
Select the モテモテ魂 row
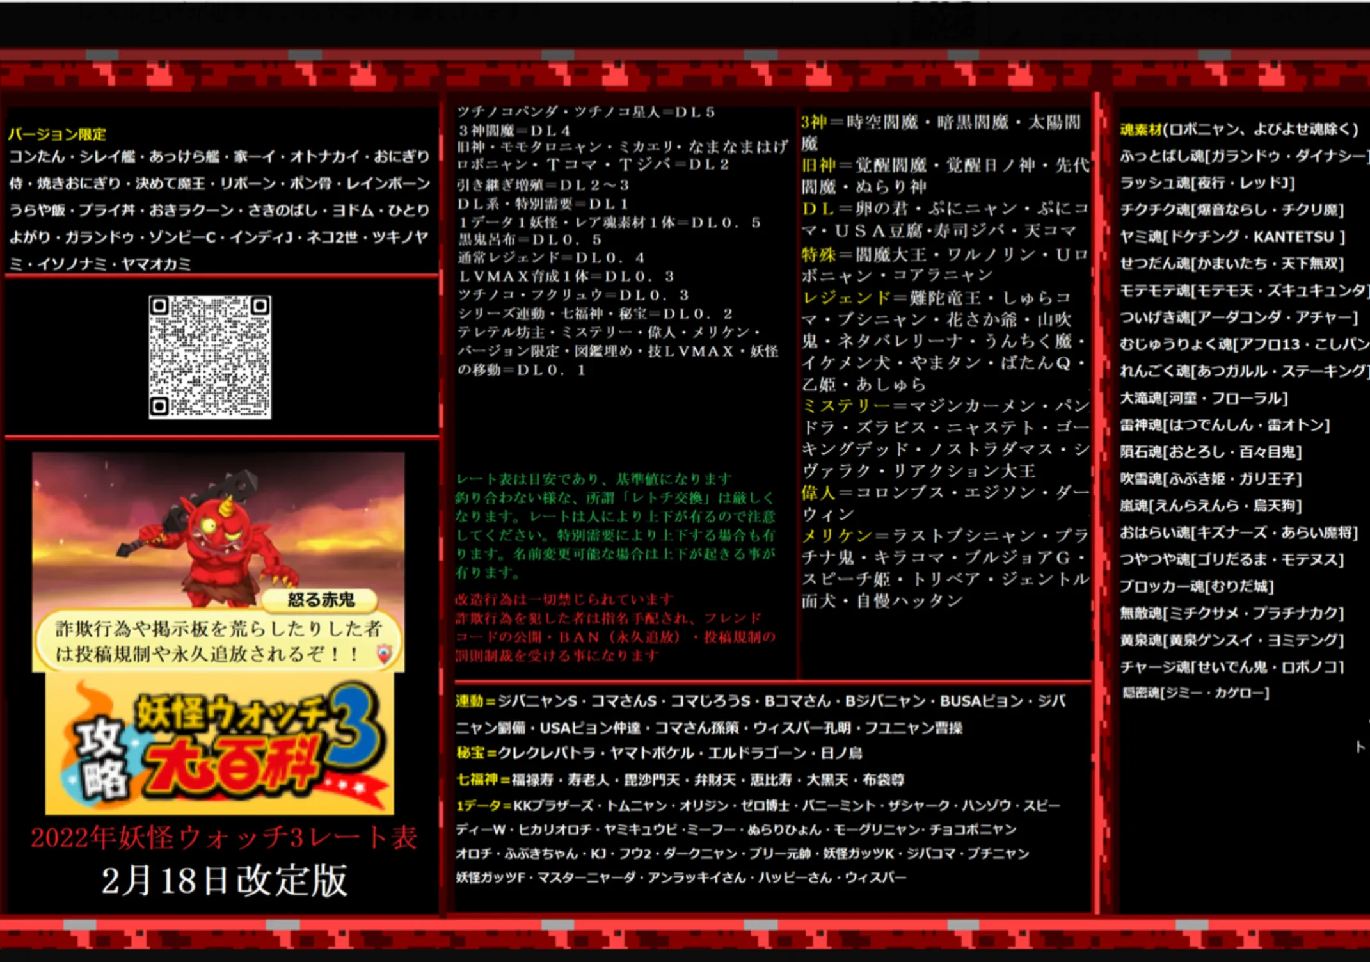[1244, 291]
